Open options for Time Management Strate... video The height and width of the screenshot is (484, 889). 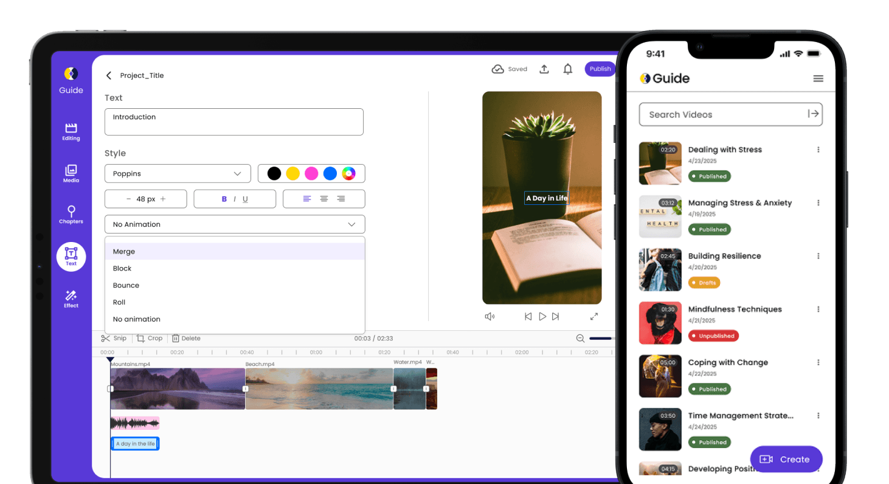818,416
